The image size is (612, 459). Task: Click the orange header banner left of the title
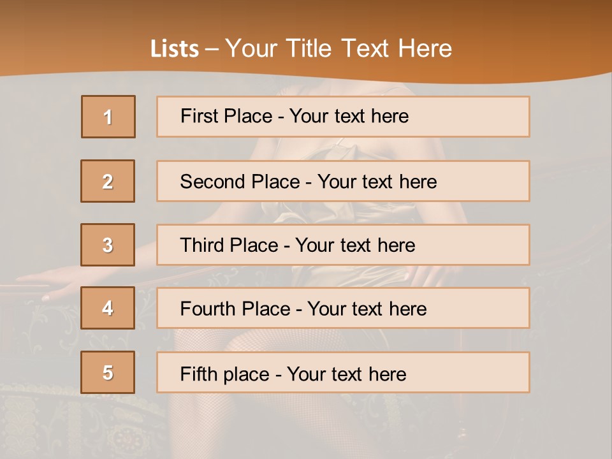click(64, 38)
